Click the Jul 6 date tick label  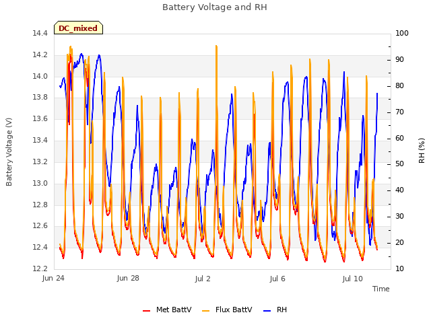point(277,279)
